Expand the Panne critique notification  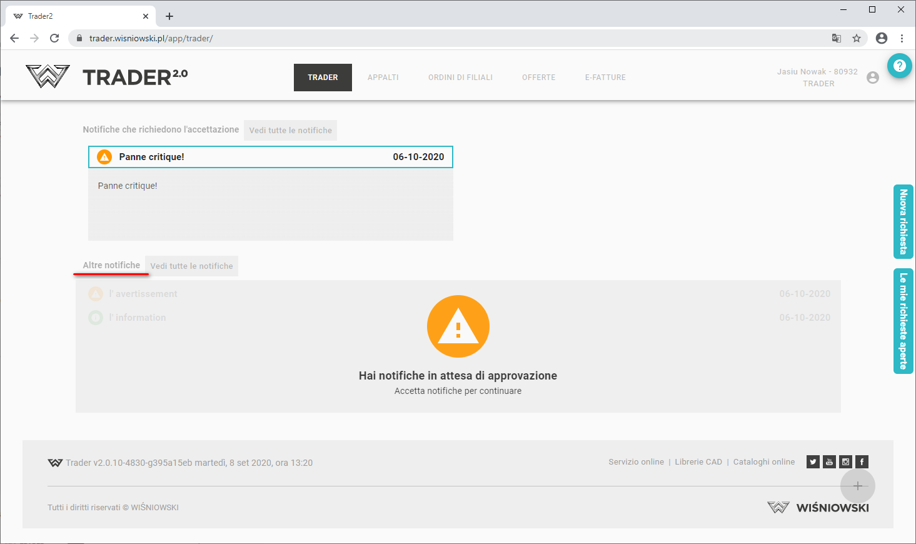coord(270,157)
